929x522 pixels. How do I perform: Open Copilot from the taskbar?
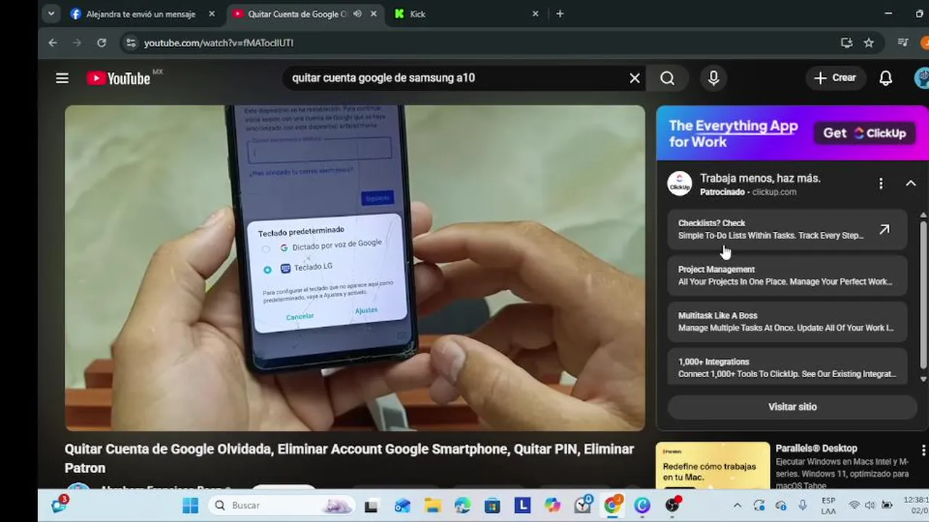pos(552,505)
